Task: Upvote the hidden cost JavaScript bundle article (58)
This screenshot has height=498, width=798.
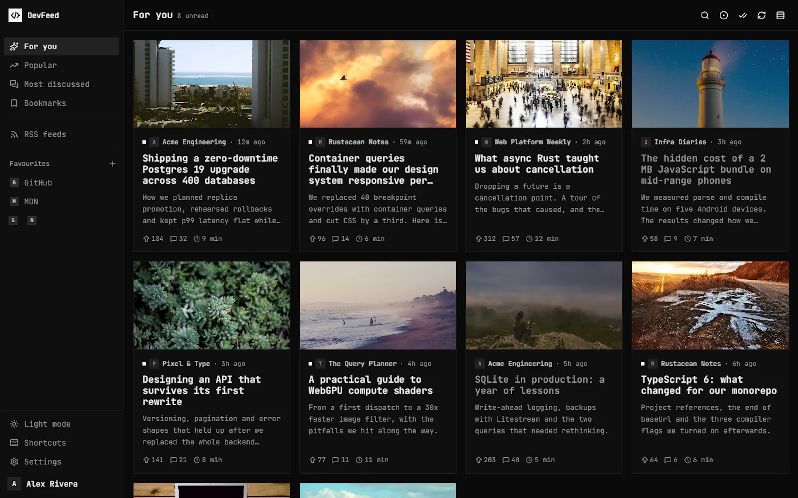Action: (650, 239)
